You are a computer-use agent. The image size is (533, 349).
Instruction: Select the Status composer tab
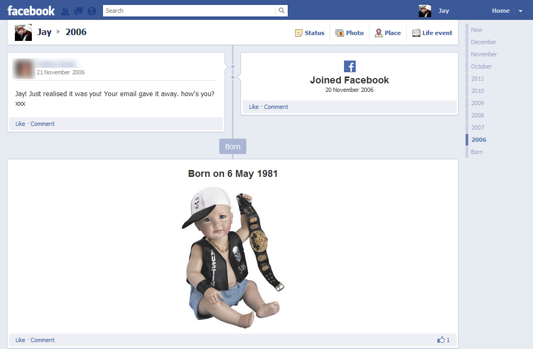tap(310, 33)
